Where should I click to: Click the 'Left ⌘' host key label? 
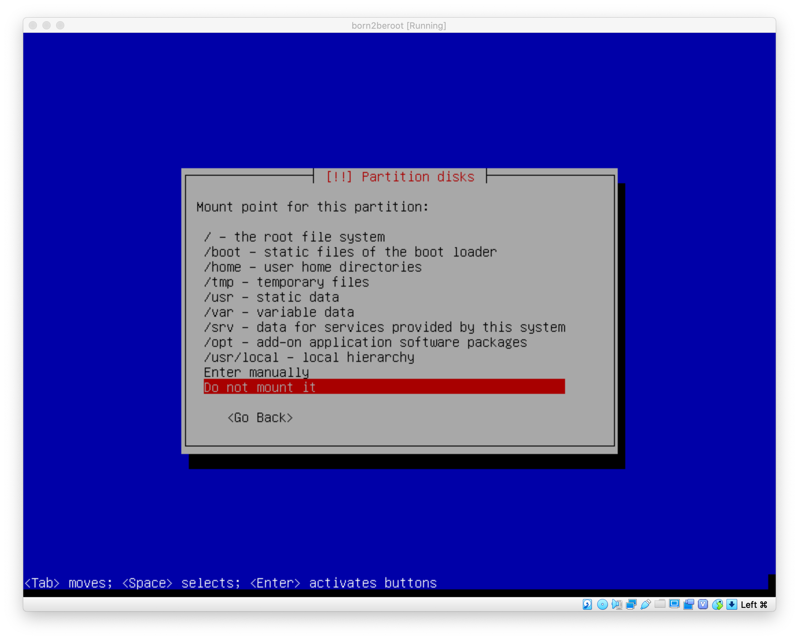coord(754,605)
